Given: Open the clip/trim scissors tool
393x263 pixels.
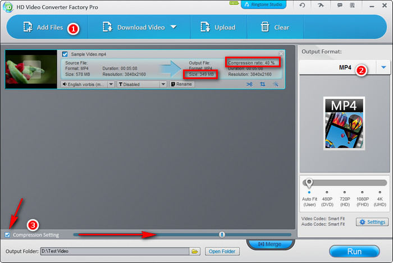Looking at the screenshot, I should [249, 84].
